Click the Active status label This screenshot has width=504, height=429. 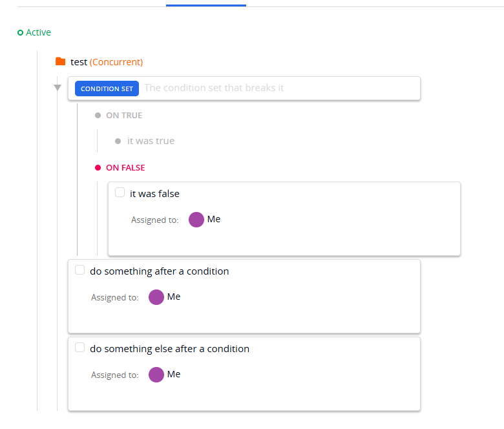tap(38, 32)
